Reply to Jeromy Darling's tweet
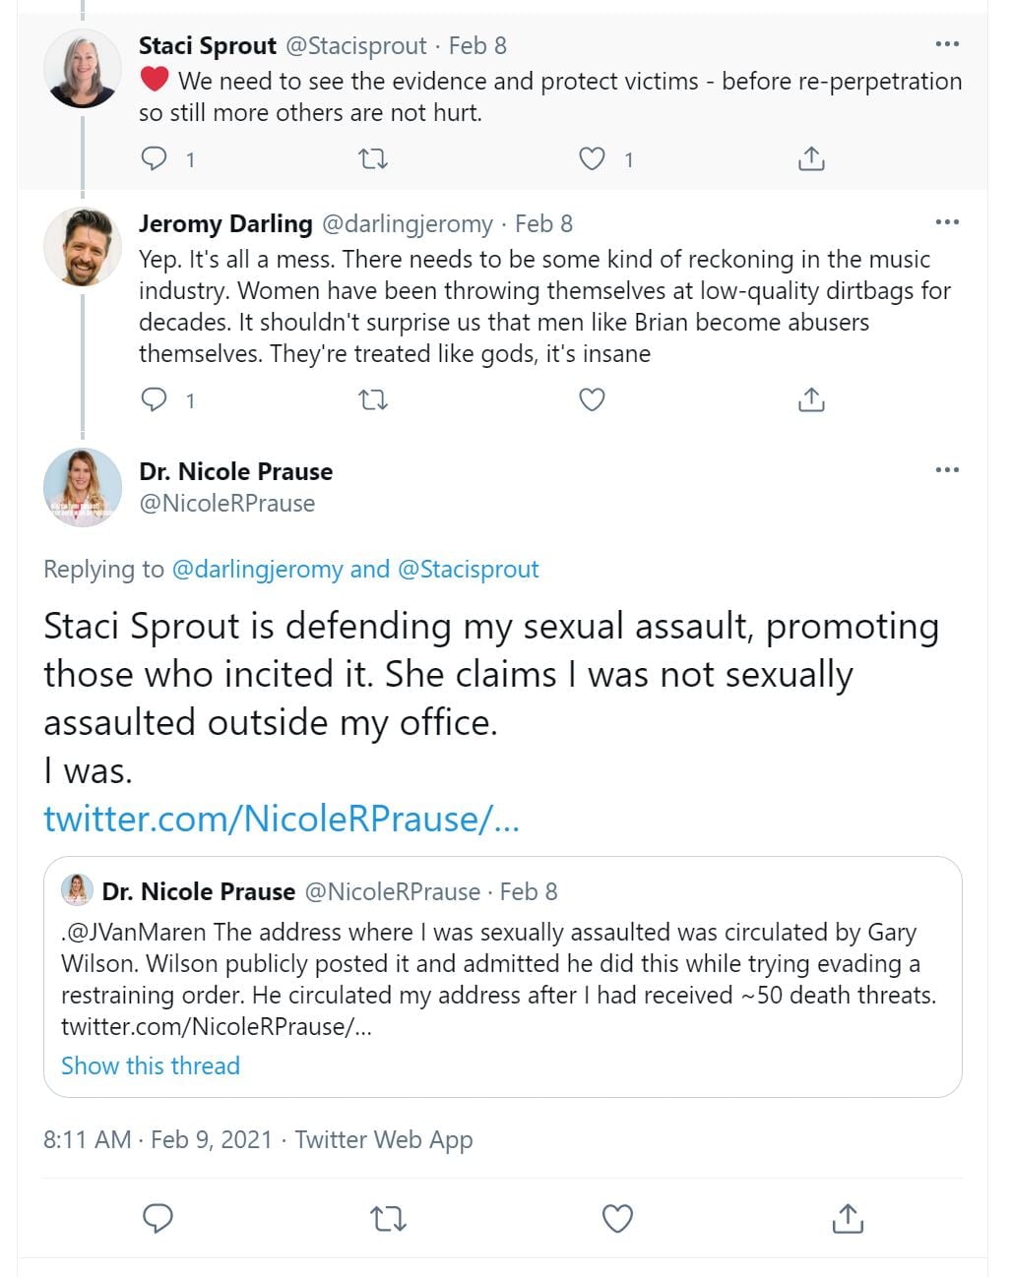The image size is (1011, 1277). [x=155, y=399]
